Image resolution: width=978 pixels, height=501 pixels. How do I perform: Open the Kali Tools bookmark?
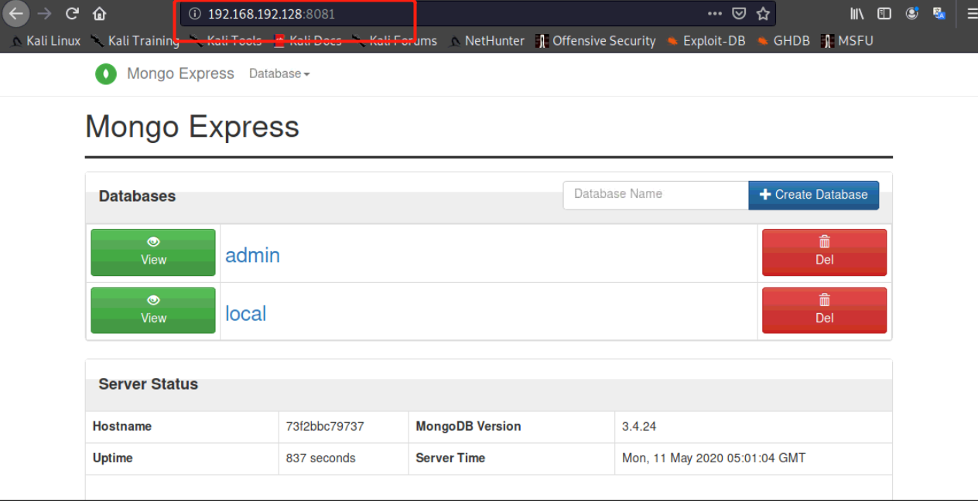(x=226, y=41)
